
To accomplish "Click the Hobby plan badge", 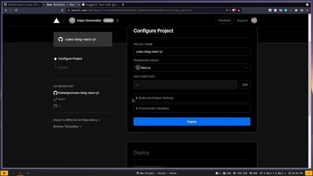I will [109, 21].
